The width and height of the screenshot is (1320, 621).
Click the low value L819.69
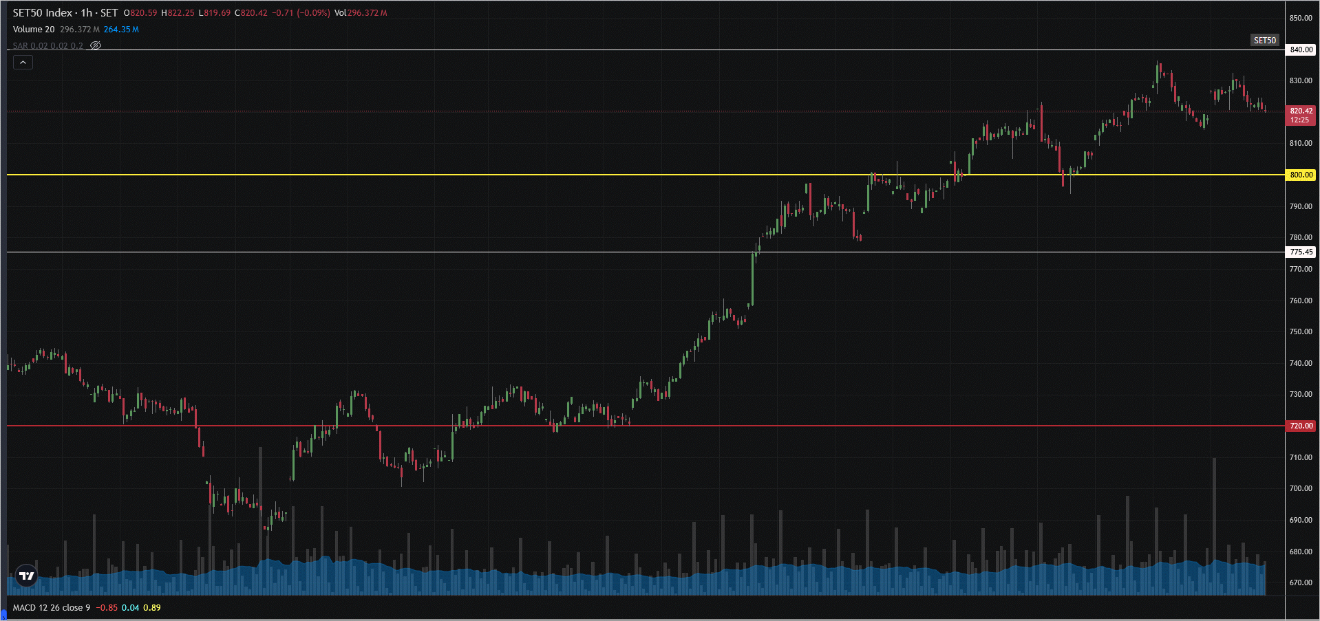pos(215,13)
